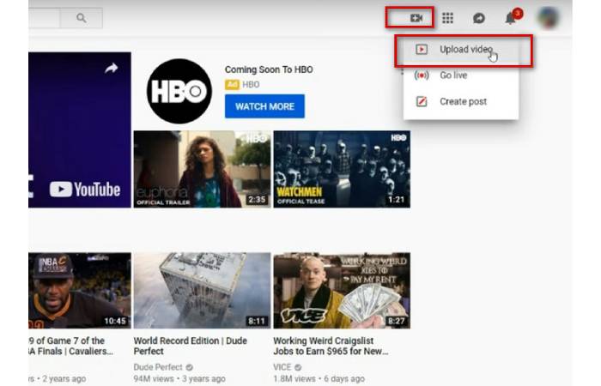The width and height of the screenshot is (601, 386).
Task: Click the Upload video play icon
Action: click(x=422, y=50)
